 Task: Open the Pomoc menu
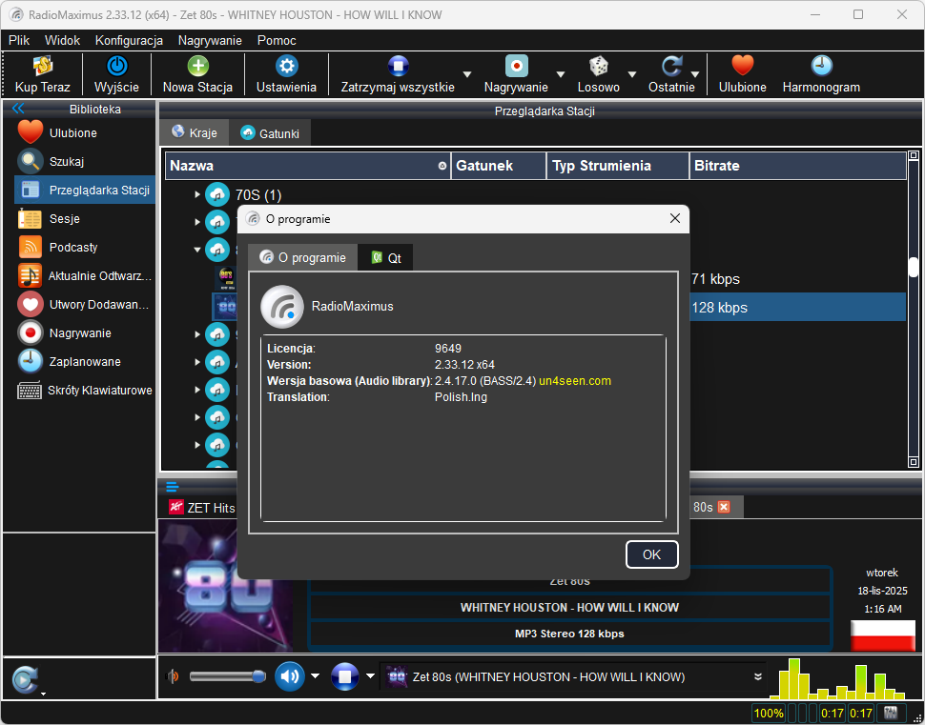pyautogui.click(x=277, y=41)
